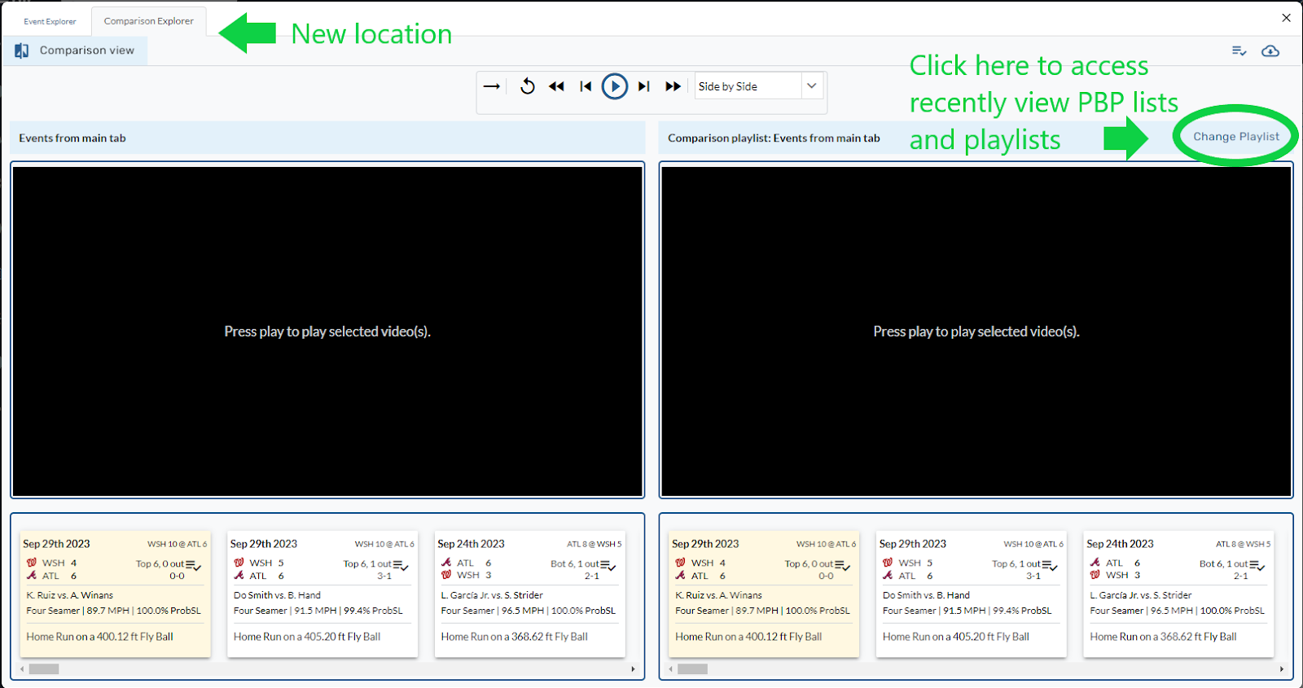1303x688 pixels.
Task: Click the cloud download icon
Action: [x=1270, y=51]
